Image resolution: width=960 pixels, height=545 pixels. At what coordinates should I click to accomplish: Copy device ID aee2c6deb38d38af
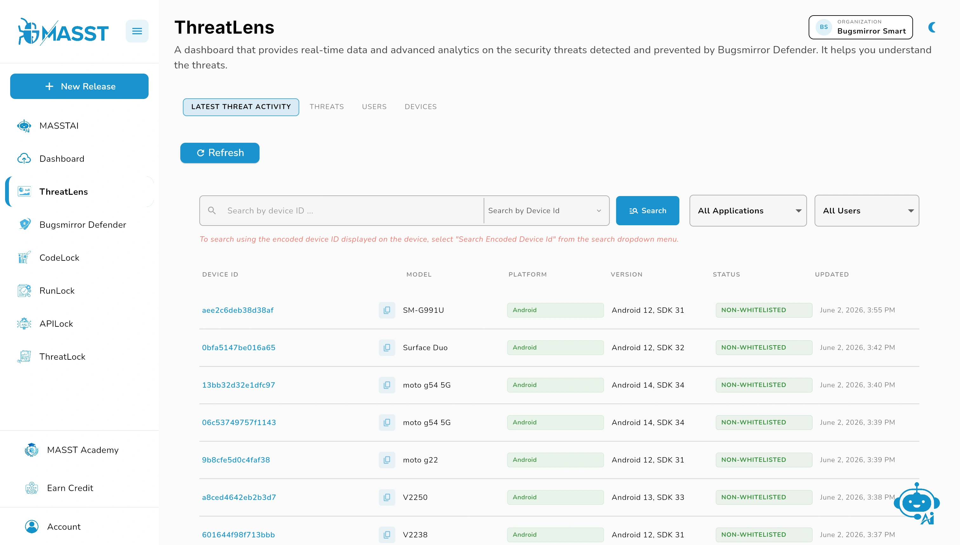click(387, 310)
